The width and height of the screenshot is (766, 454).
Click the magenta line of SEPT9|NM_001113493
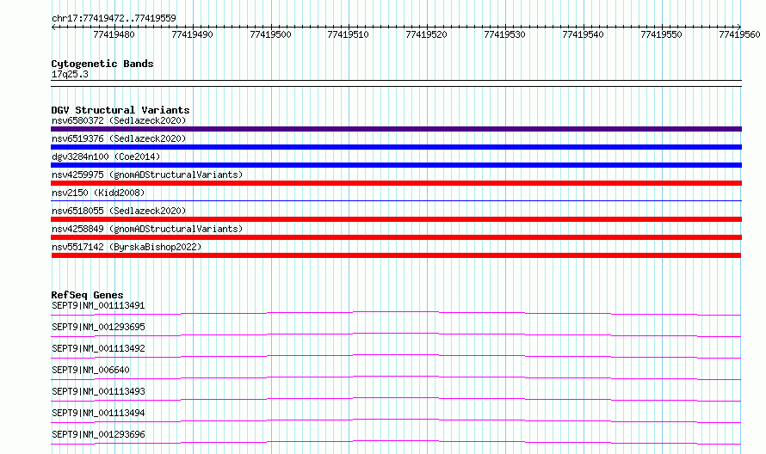click(x=396, y=399)
